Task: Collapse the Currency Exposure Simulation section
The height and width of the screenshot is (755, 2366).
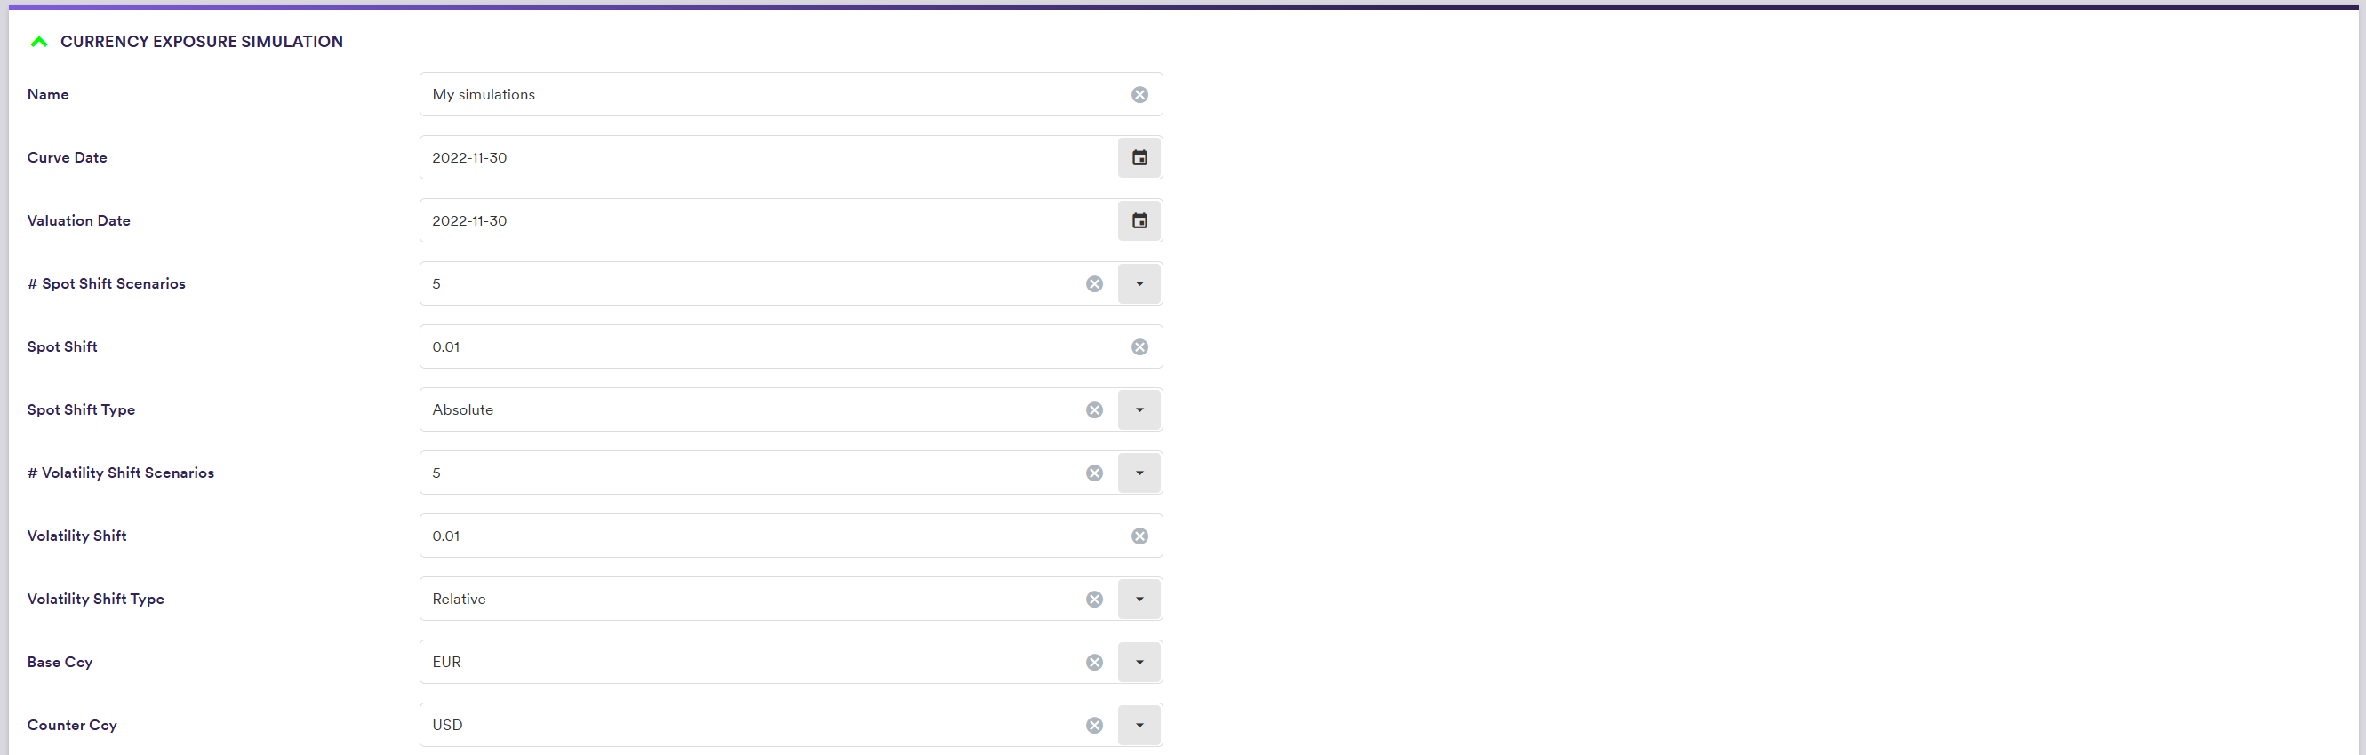Action: pos(38,41)
